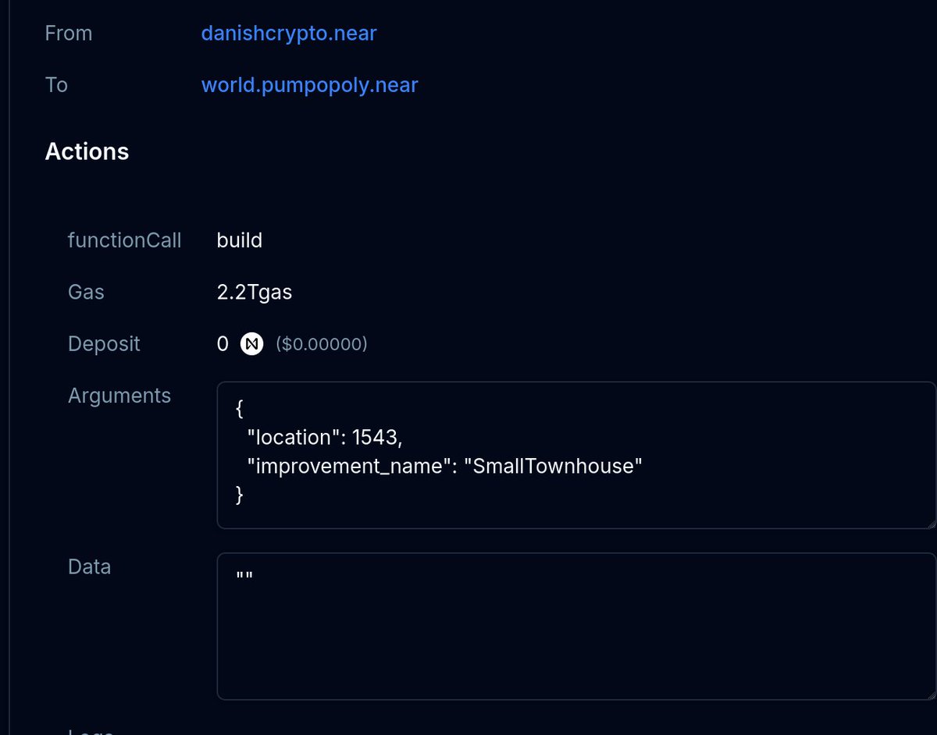Screen dimensions: 937x735
Task: Open the world.pumpopoly.near contract link
Action: click(x=310, y=84)
